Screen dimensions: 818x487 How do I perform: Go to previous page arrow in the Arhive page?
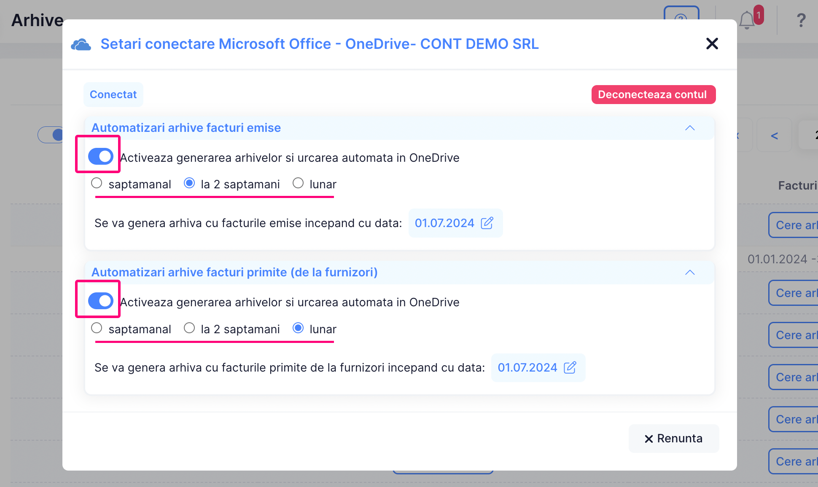click(774, 135)
